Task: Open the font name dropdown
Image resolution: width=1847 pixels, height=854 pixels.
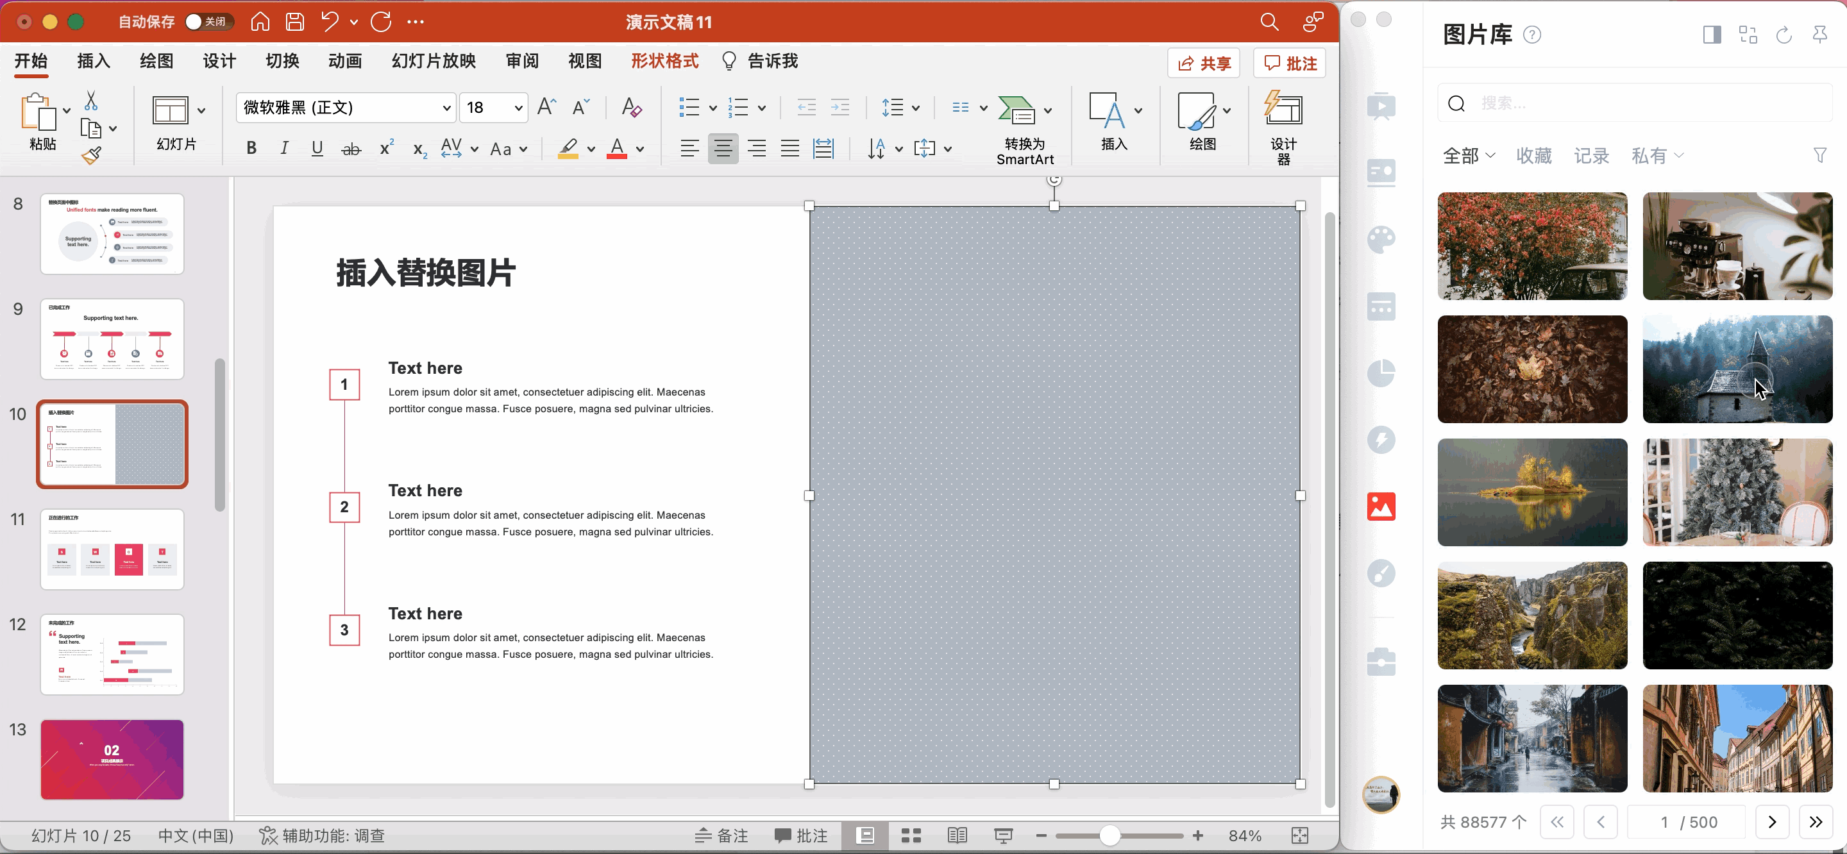Action: 446,108
